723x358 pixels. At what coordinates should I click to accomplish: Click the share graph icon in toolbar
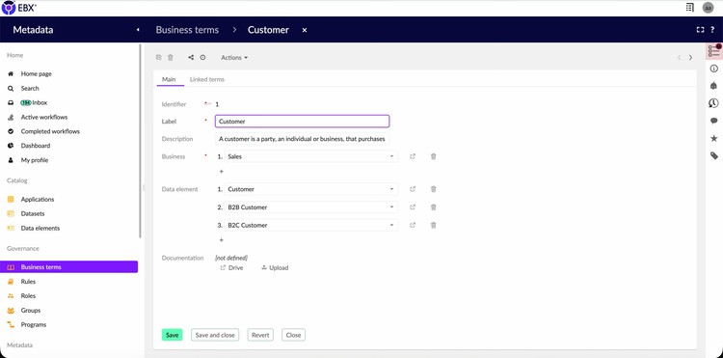click(x=191, y=58)
